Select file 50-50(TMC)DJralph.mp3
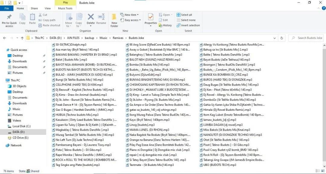The image size is (326, 174). pyautogui.click(x=69, y=45)
